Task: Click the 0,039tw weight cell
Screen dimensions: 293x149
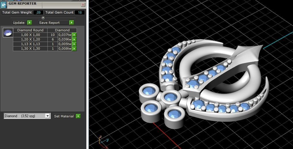Action: click(65, 39)
